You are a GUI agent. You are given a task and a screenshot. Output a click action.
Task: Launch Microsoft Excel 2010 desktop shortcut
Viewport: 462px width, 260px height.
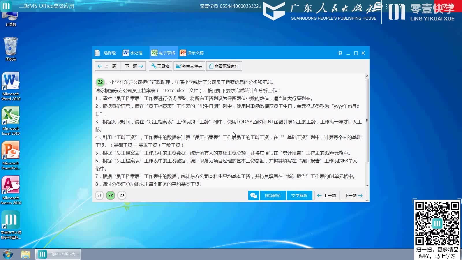(x=11, y=121)
